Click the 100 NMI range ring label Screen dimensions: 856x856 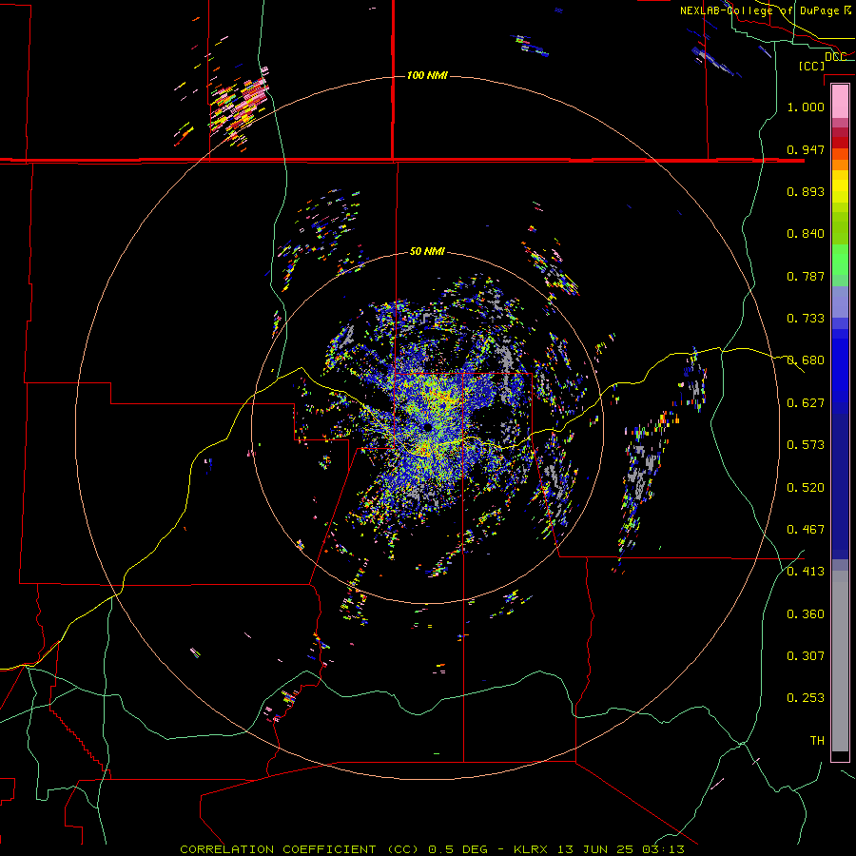coord(427,75)
